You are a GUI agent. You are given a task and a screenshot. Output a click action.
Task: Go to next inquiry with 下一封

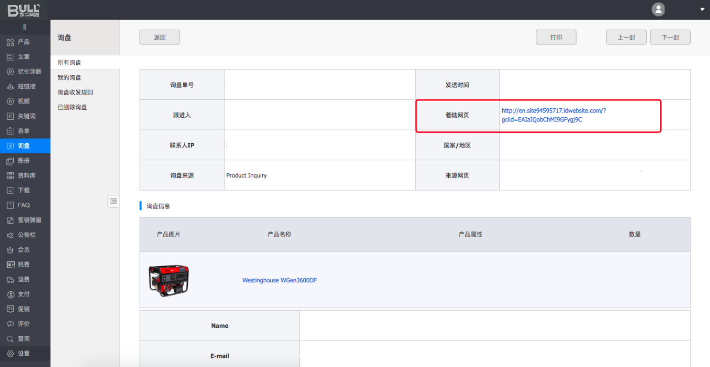tap(670, 37)
